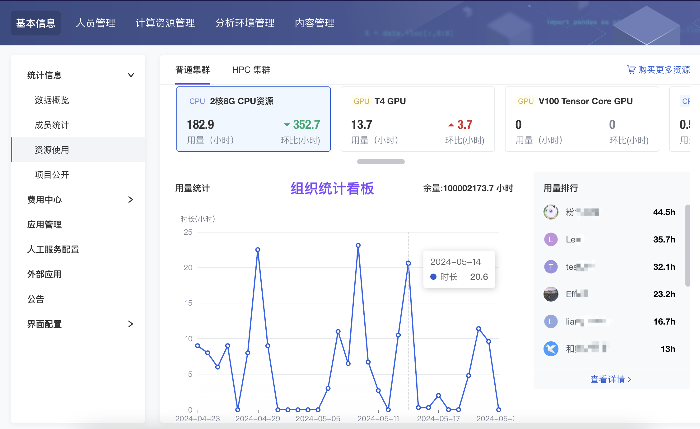Click the blue L avatar at 16.7h
This screenshot has height=429, width=700.
[551, 321]
